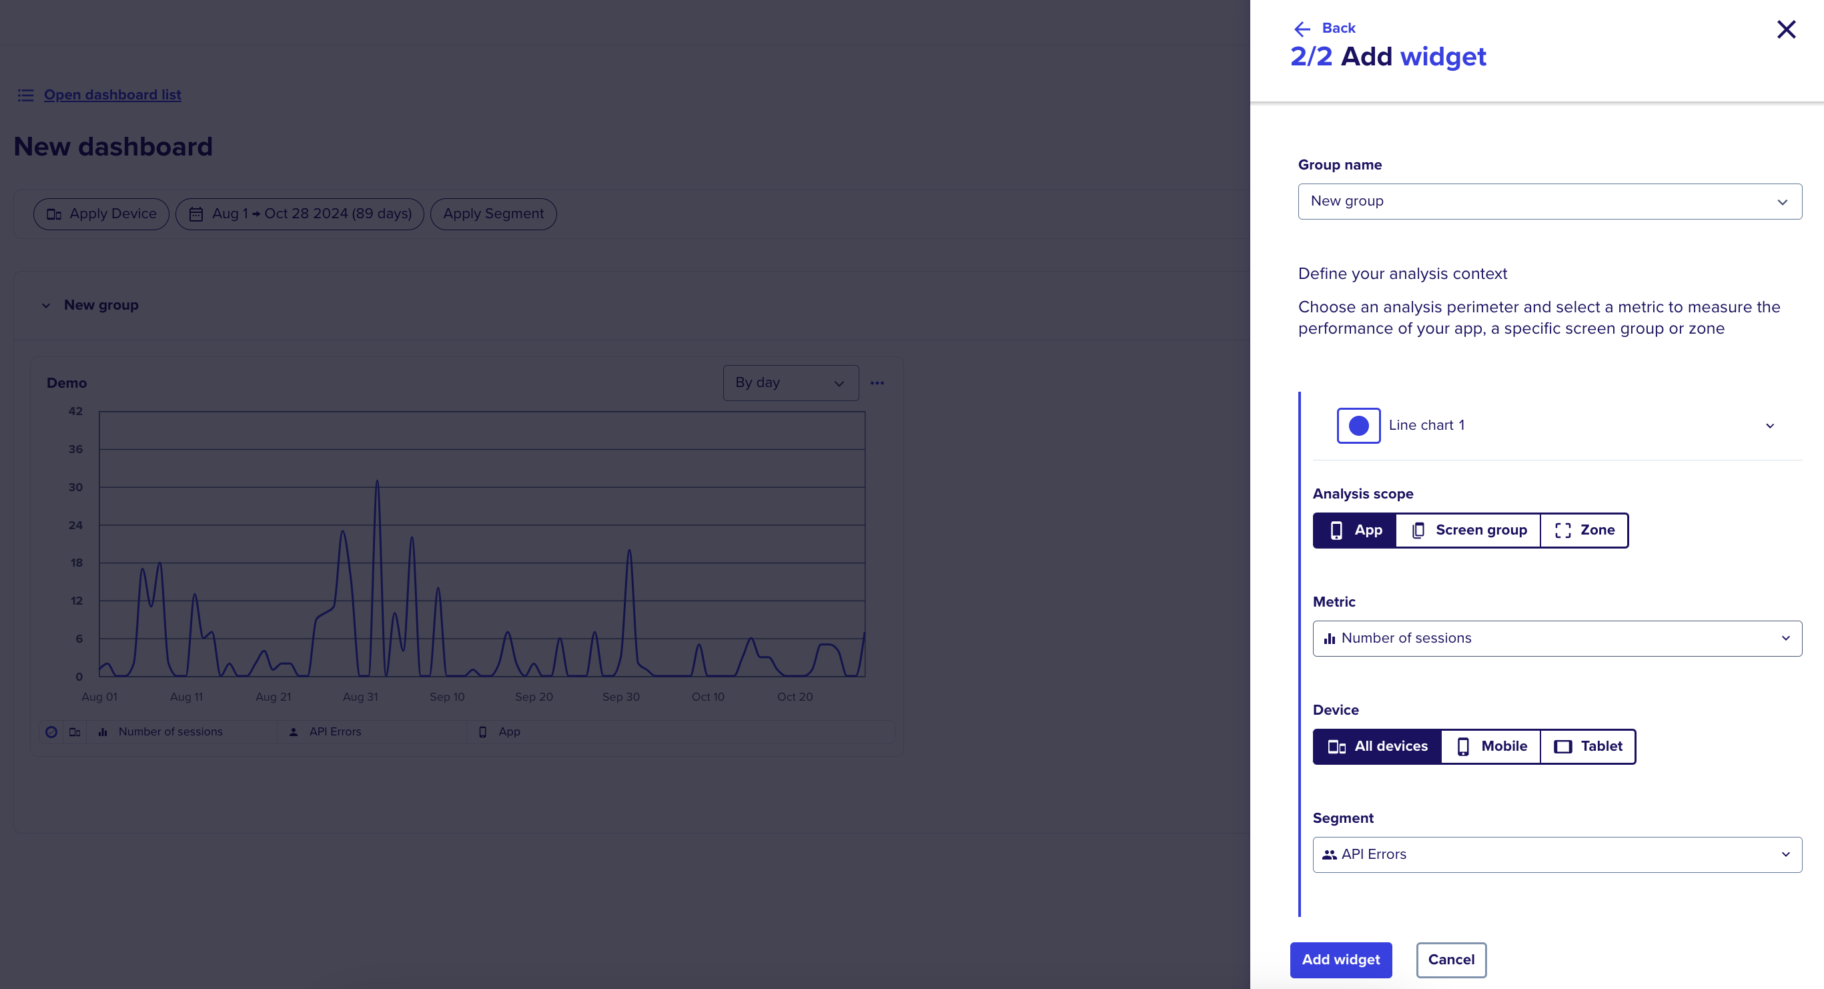The image size is (1824, 989).
Task: Click Metric dropdown chevron arrow
Action: pos(1785,639)
